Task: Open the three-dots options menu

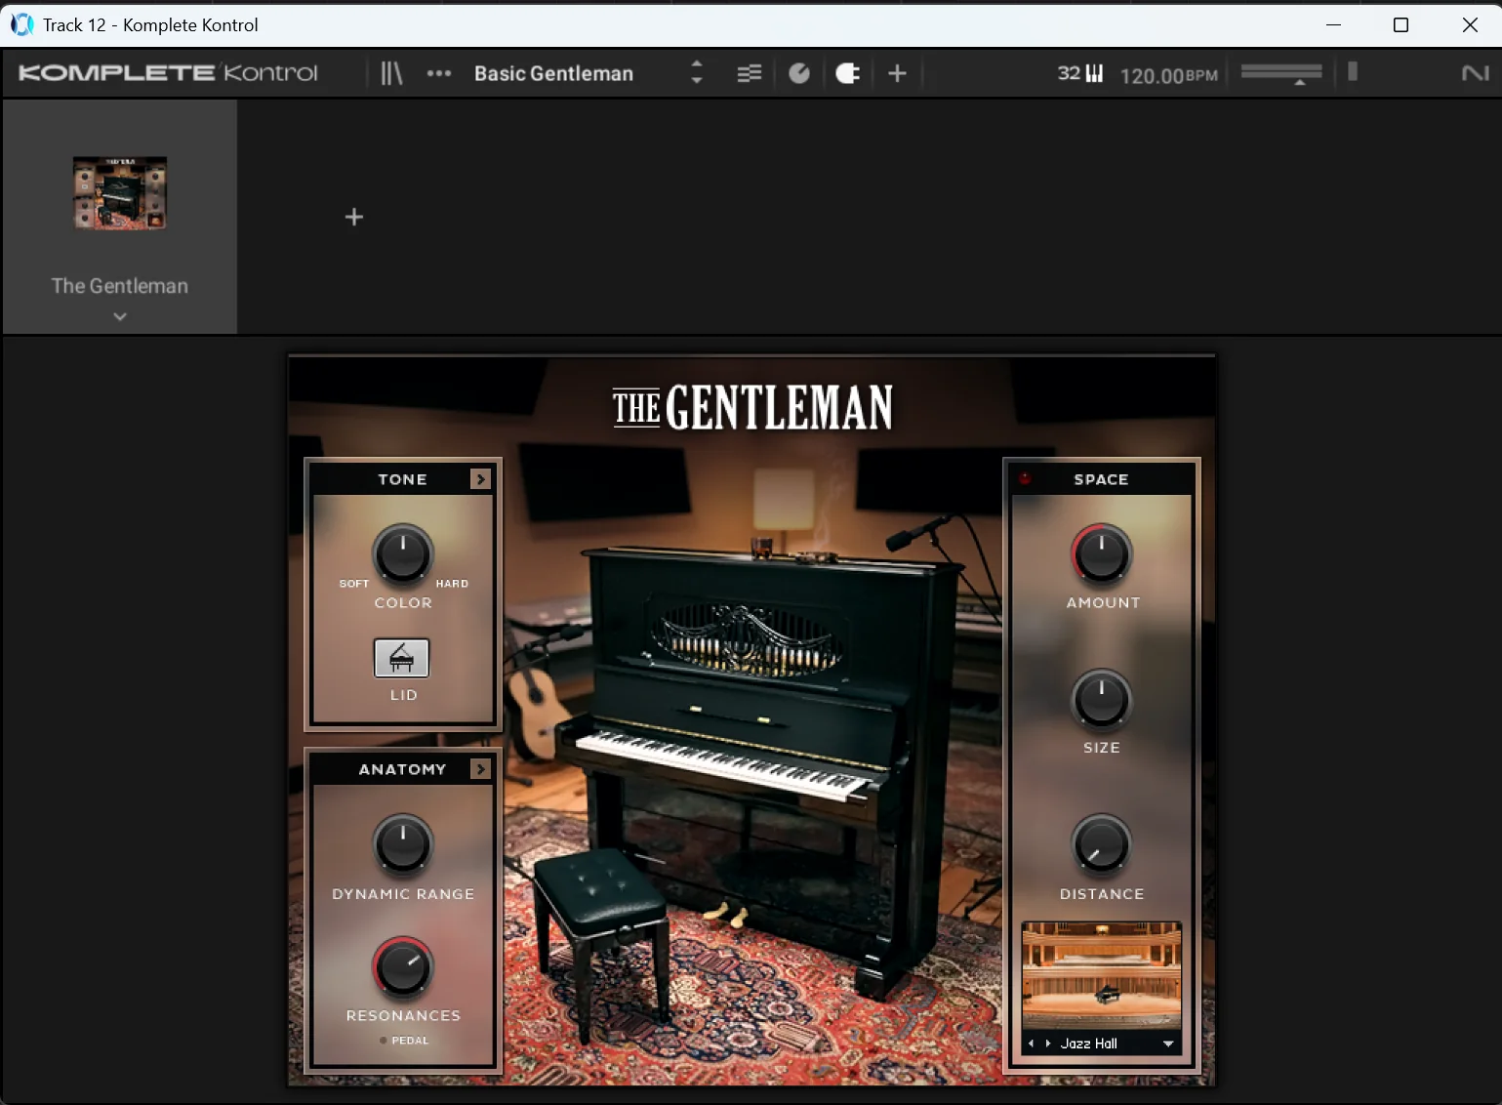Action: (x=439, y=73)
